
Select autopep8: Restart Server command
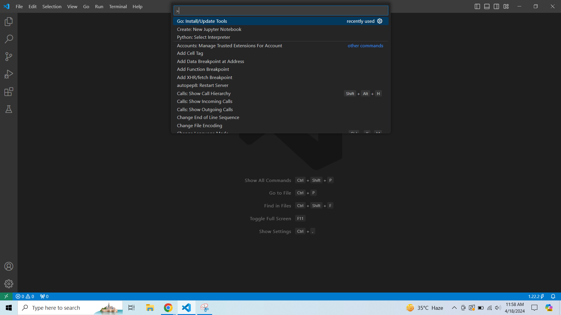[x=280, y=85]
